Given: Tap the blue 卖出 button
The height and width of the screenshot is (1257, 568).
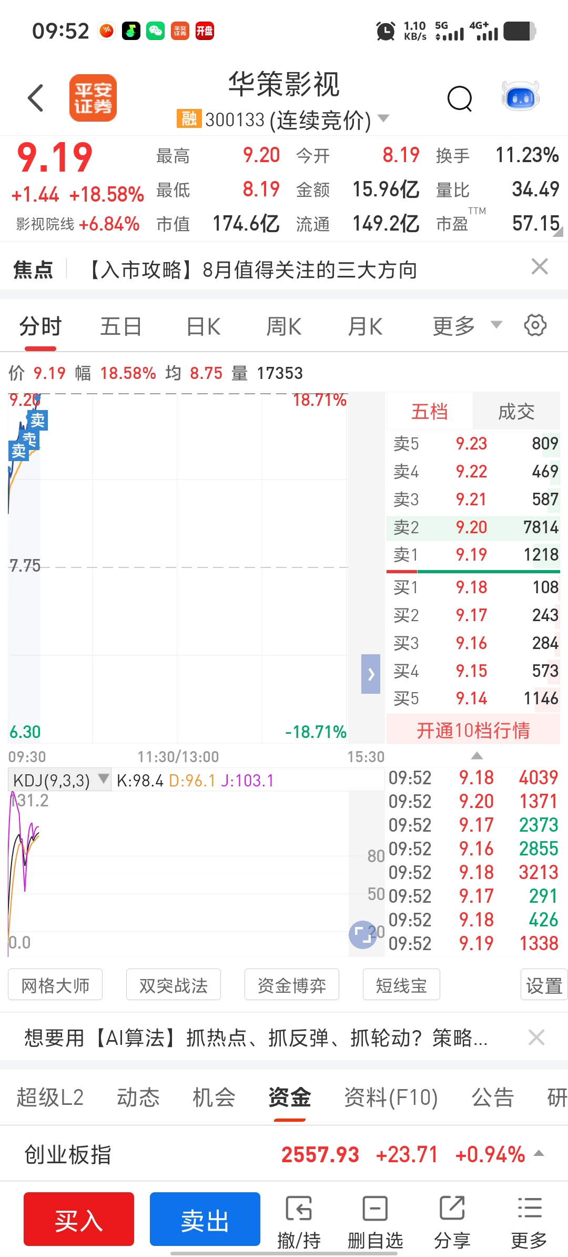Looking at the screenshot, I should click(x=205, y=1219).
